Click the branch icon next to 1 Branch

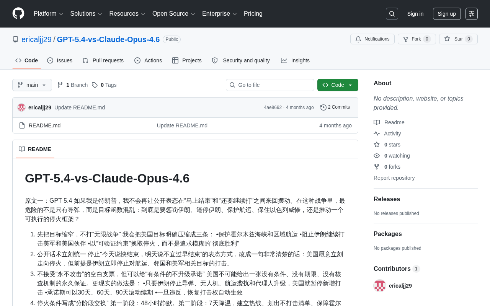60,85
